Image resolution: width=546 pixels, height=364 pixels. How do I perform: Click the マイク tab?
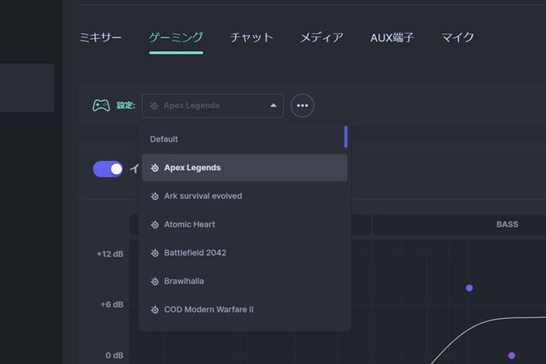pyautogui.click(x=457, y=37)
